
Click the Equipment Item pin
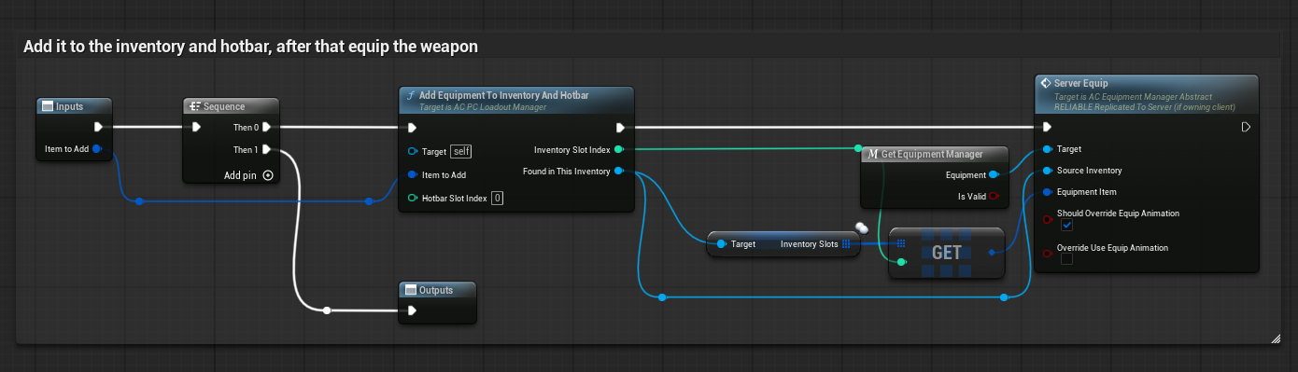tap(1047, 192)
